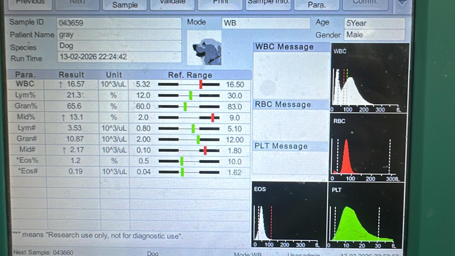This screenshot has height=256, width=455.
Task: Click the Sample ID field 043659
Action: [x=119, y=23]
